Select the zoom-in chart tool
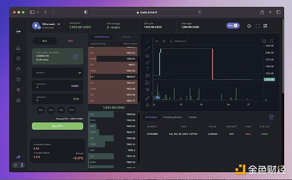This screenshot has height=180, width=292. (x=147, y=105)
